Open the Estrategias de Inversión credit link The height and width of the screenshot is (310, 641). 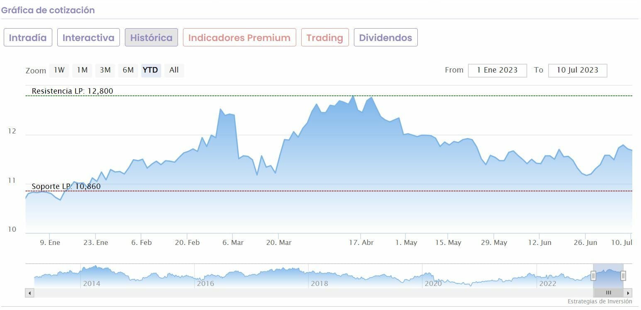(600, 301)
